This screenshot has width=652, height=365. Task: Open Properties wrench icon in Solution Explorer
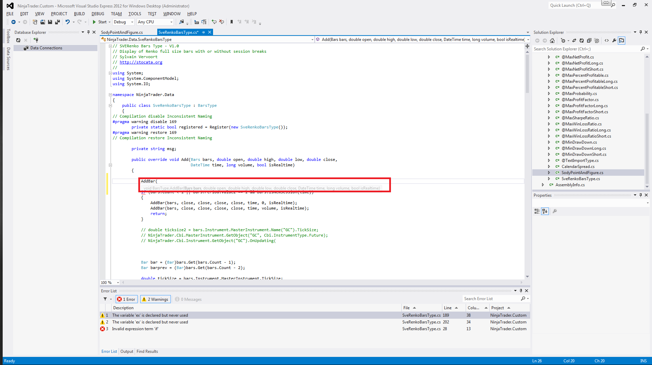(x=614, y=41)
